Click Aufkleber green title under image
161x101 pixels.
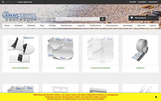point(60,68)
